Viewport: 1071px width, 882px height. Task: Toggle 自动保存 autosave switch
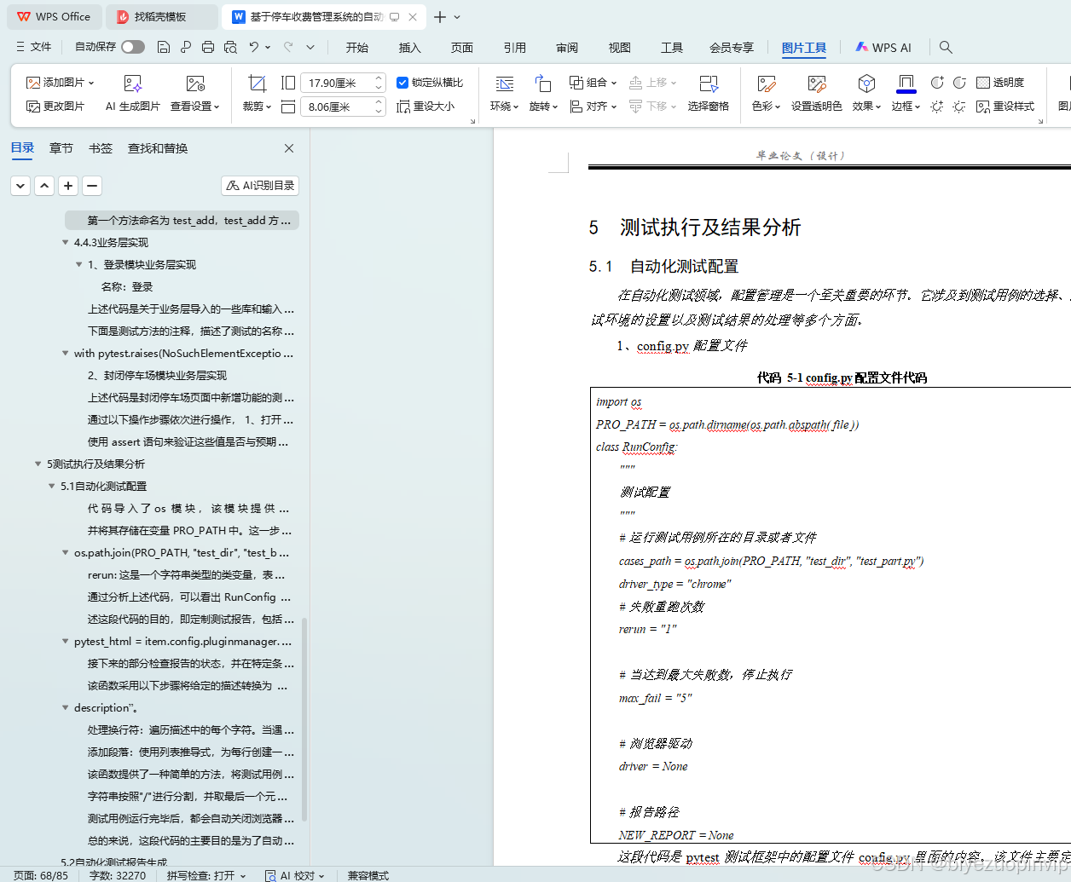pyautogui.click(x=132, y=48)
